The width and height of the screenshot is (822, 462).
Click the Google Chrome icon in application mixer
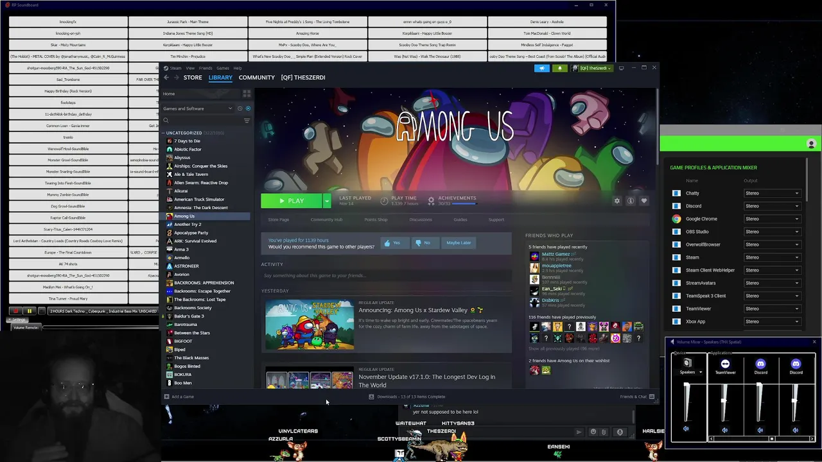pos(676,219)
